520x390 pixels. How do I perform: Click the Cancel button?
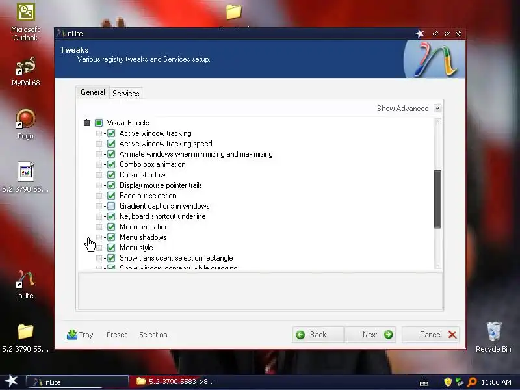click(x=430, y=335)
